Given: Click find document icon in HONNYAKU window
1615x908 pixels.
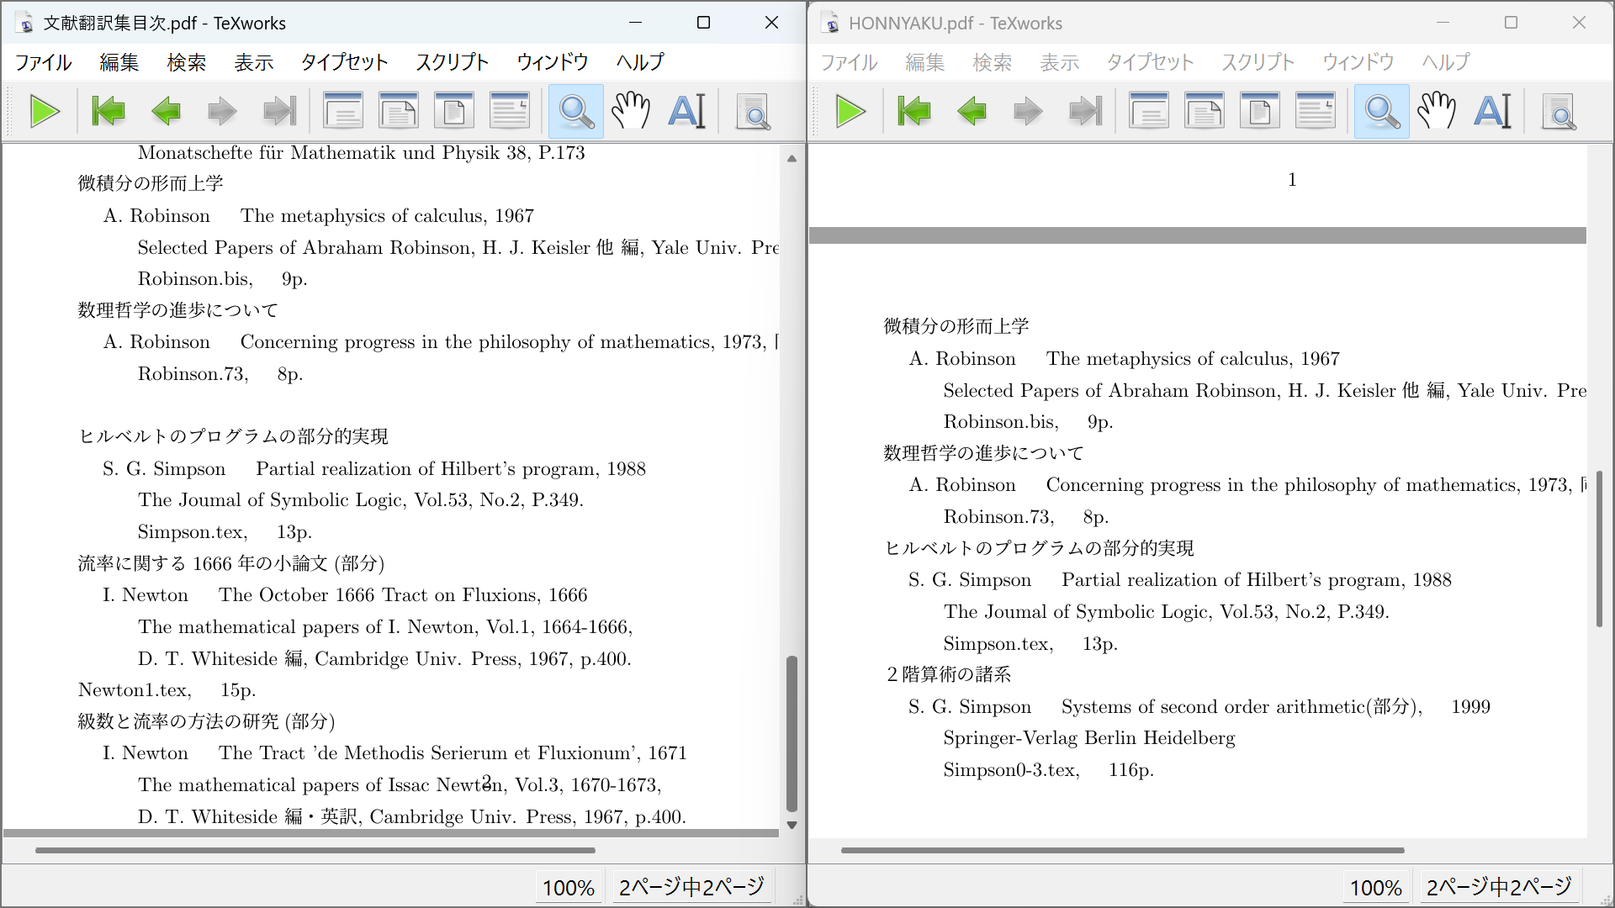Looking at the screenshot, I should click(x=1559, y=112).
